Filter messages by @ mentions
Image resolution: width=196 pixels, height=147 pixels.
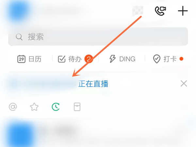13,107
